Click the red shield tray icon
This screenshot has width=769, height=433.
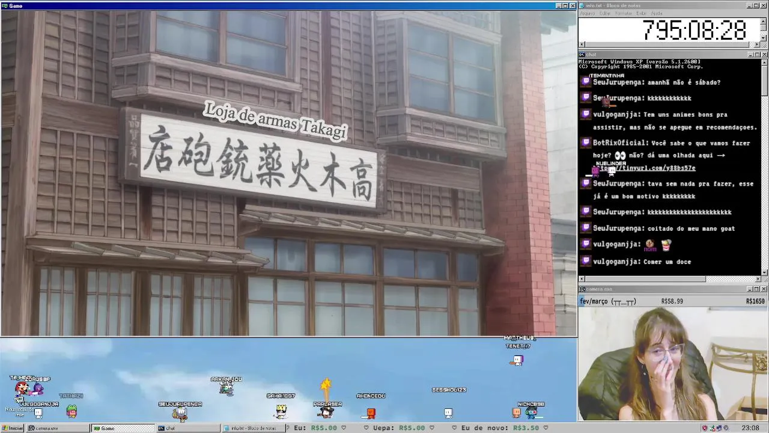(x=705, y=428)
